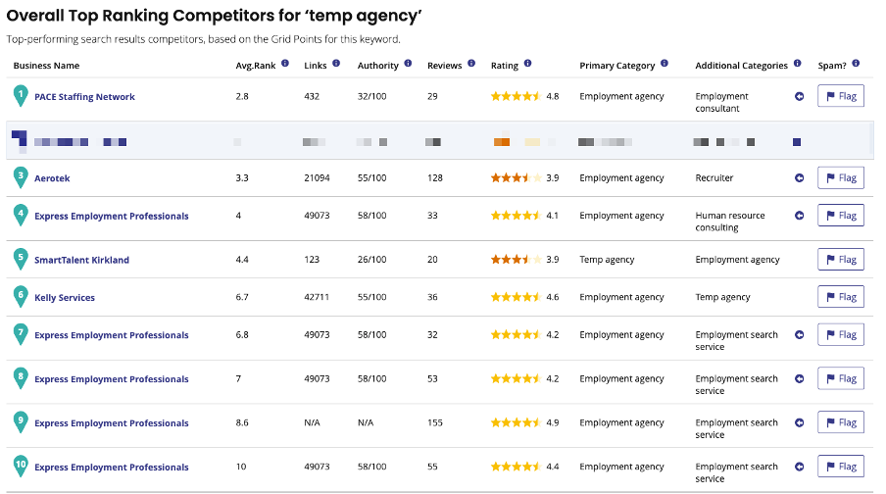Click the rank 1 pin for PACE Staffing
This screenshot has width=886, height=494.
point(21,95)
